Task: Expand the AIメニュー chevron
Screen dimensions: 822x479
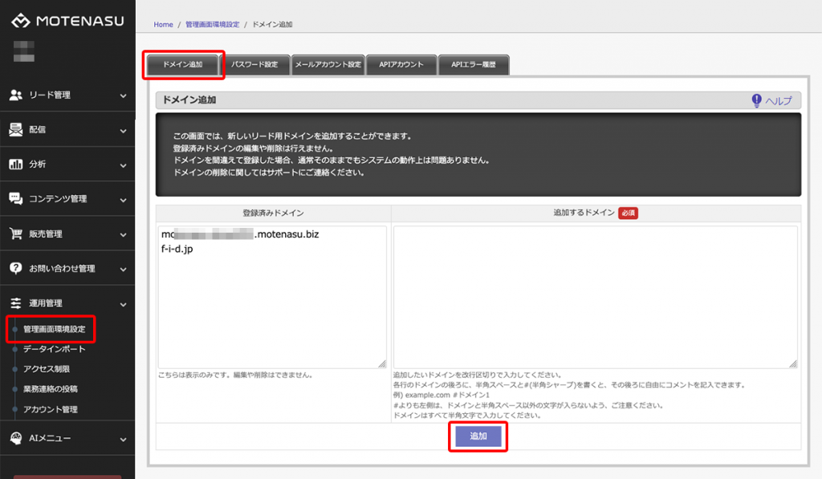Action: coord(123,439)
